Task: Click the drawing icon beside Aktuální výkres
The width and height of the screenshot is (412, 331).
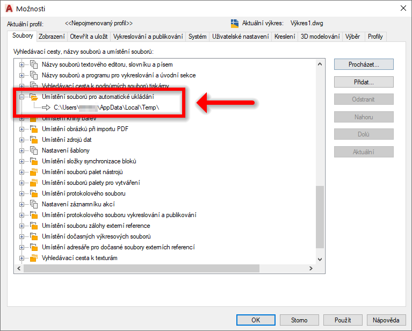Action: click(234, 24)
